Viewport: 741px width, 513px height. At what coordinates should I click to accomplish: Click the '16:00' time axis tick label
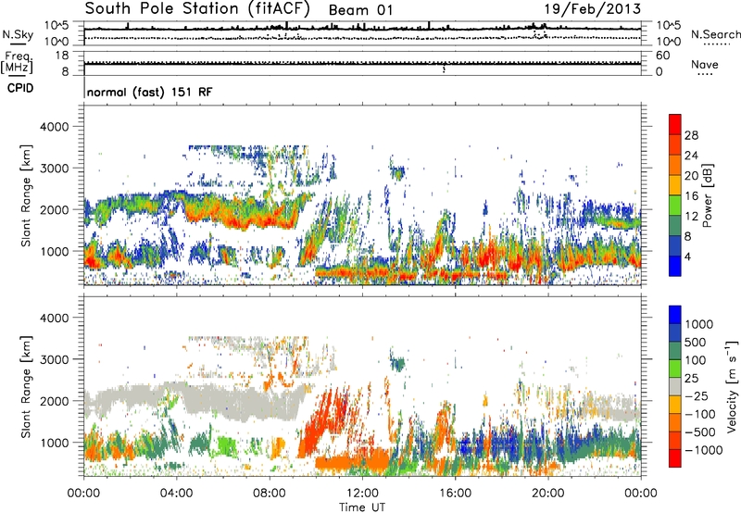(x=456, y=494)
